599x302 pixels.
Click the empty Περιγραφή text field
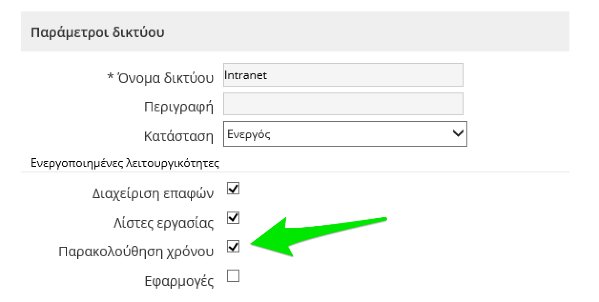tap(343, 104)
